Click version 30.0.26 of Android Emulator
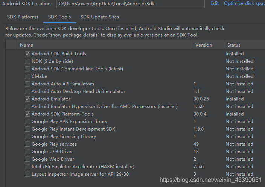Screen dimensions: 265x187 201,99
